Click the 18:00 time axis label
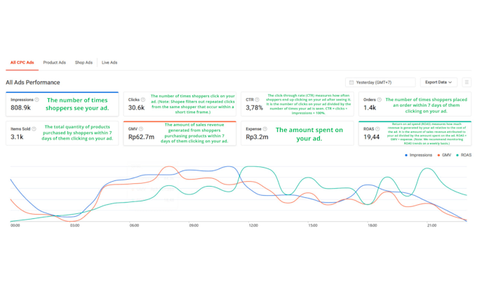Screen dimensions: 477x287 (x=372, y=225)
